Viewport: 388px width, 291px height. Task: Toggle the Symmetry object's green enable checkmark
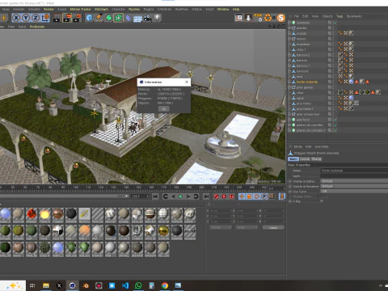pos(335,23)
